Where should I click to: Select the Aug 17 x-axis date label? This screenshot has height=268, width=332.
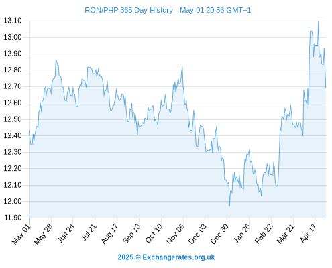[x=109, y=234]
